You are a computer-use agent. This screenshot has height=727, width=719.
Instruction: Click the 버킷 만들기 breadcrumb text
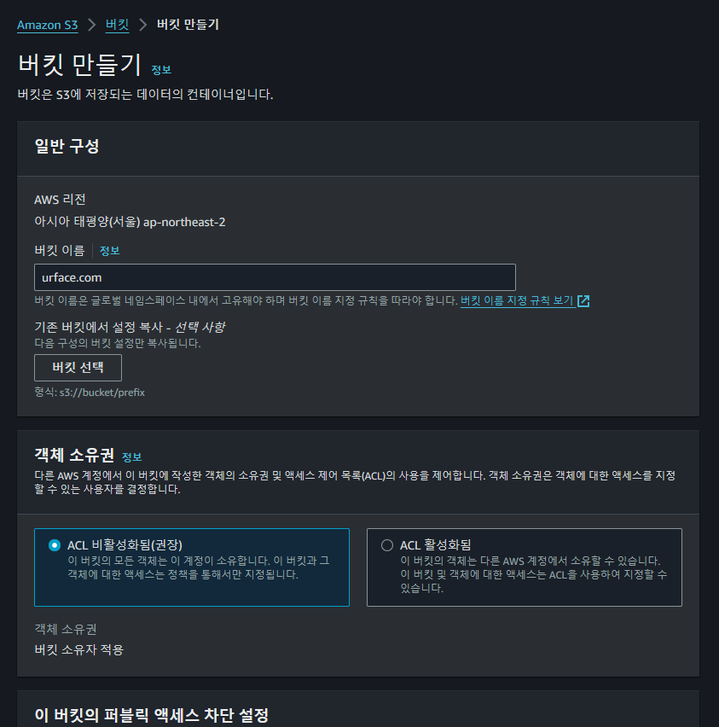coord(188,24)
